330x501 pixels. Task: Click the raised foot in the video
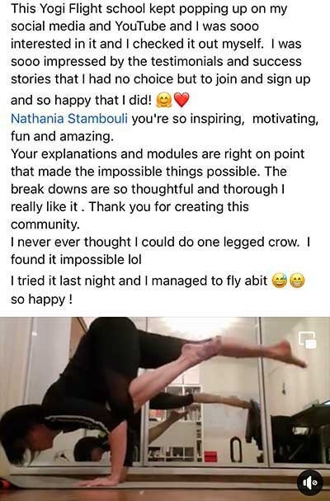click(x=290, y=354)
